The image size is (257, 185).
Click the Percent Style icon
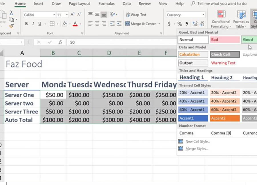pos(180,24)
